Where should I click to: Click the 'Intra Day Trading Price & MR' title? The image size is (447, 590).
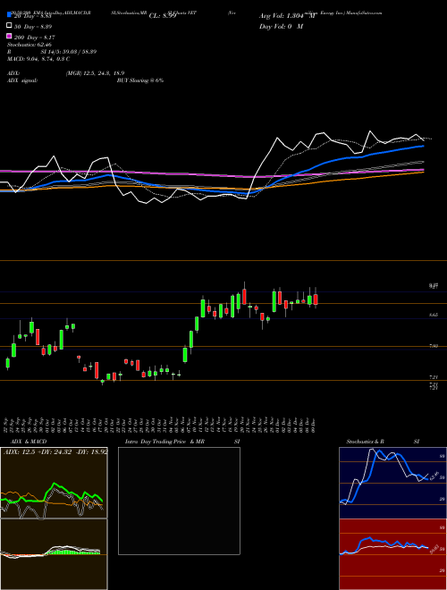tap(164, 442)
